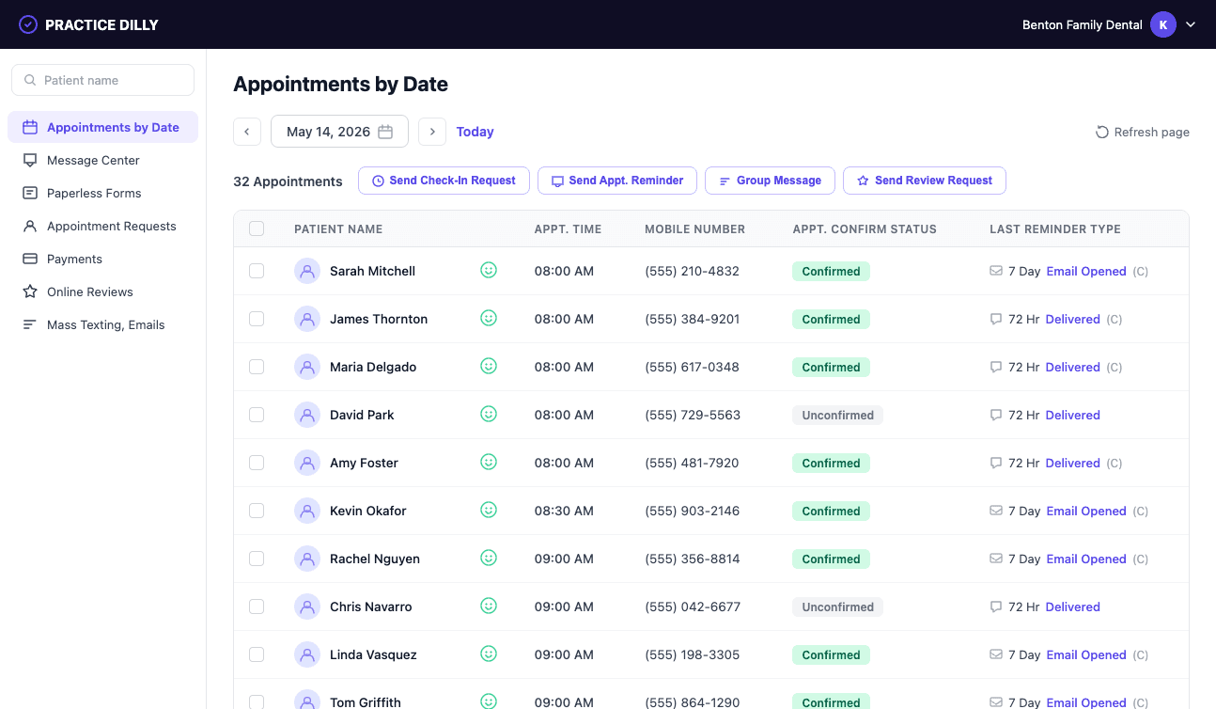Click the Group Message button
Screen dimensions: 1216x709
pyautogui.click(x=770, y=181)
